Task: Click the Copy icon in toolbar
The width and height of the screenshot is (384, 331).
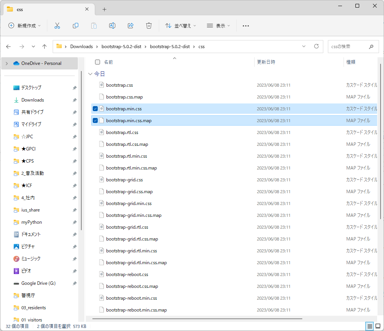Action: click(76, 26)
